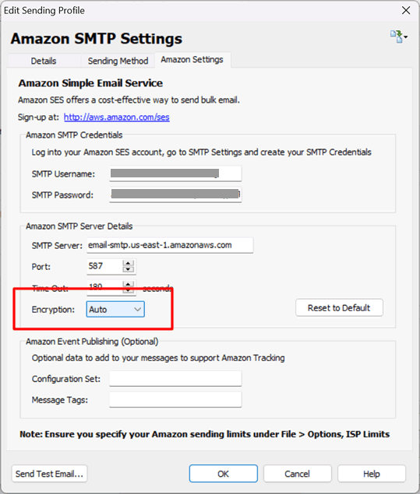Click the 'Amazon SMTP Server Details' group label
Screen dimensions: 420x494
(79, 226)
